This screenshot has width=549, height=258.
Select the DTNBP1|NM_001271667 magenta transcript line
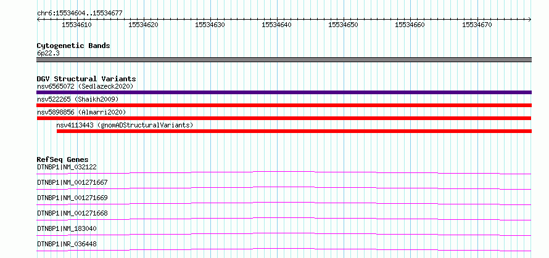284,188
